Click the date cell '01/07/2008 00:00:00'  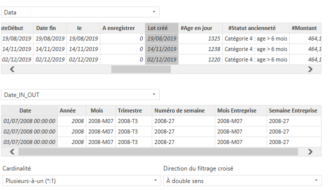pos(29,121)
